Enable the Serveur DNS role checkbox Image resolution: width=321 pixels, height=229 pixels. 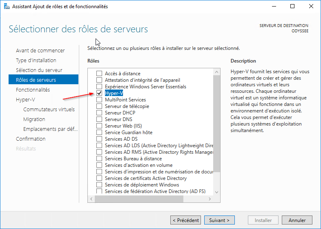99,119
